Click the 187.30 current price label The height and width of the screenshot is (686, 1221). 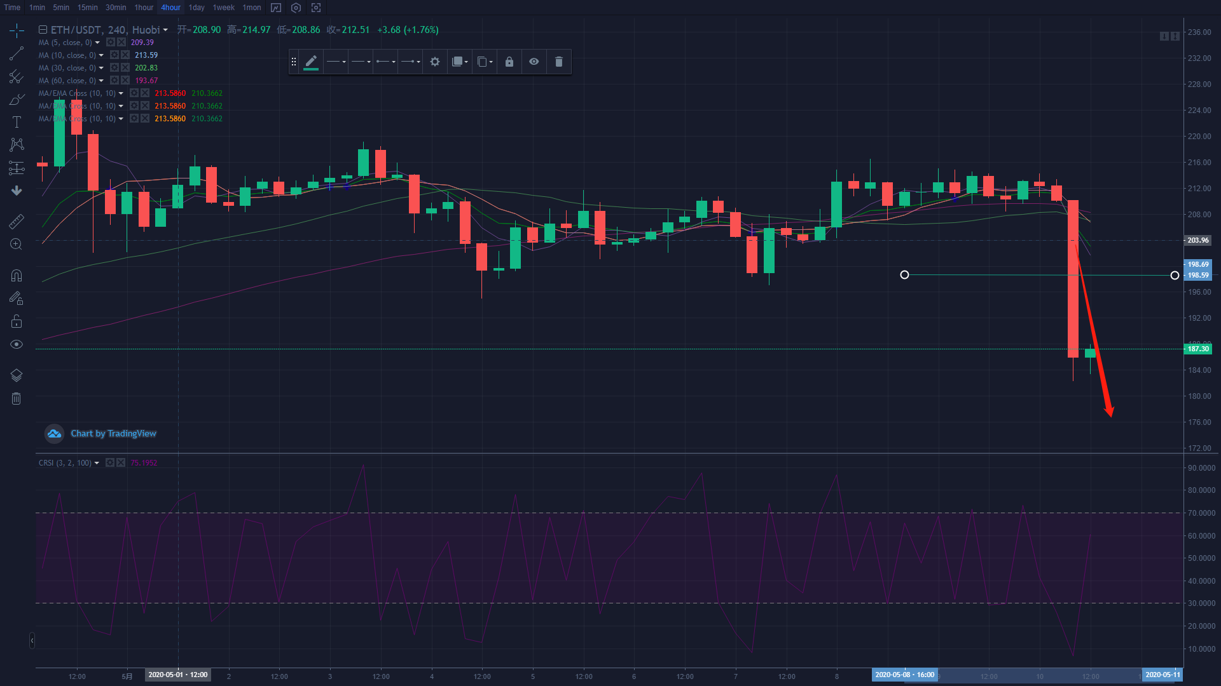coord(1198,349)
